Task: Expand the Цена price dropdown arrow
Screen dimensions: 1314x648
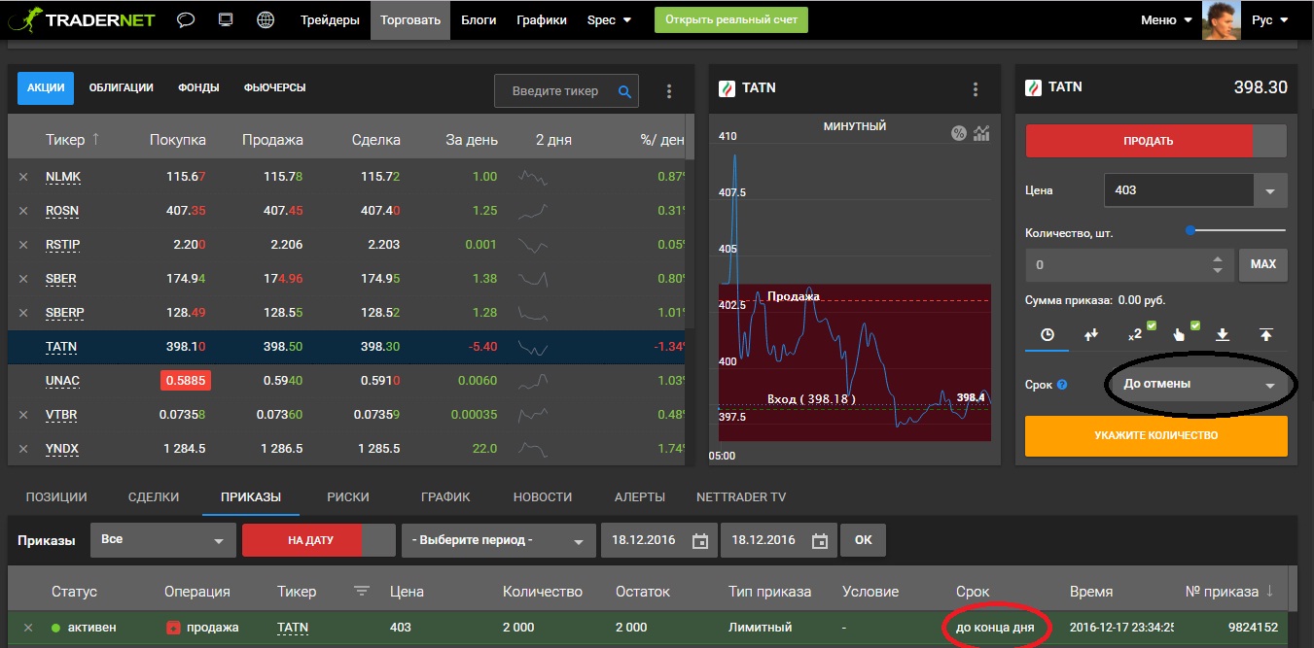Action: coord(1269,190)
